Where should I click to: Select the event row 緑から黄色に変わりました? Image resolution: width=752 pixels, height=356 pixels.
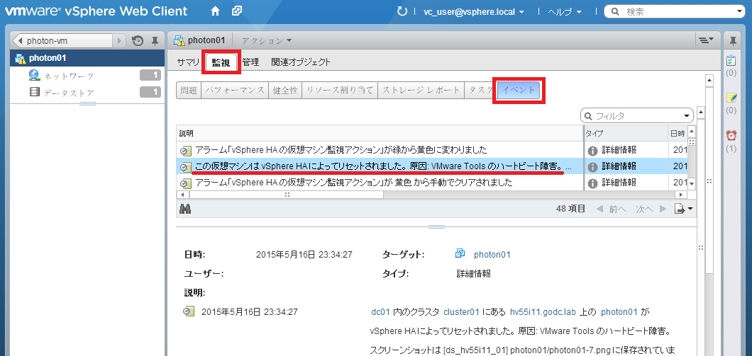coord(431,150)
